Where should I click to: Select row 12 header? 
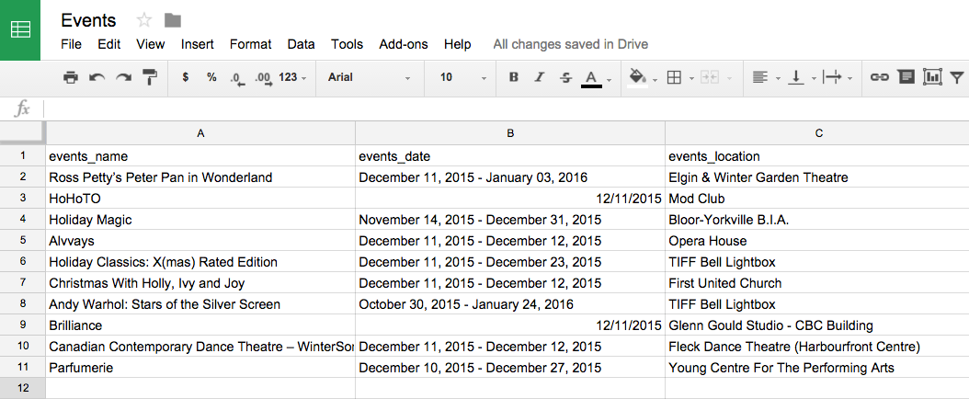point(23,388)
